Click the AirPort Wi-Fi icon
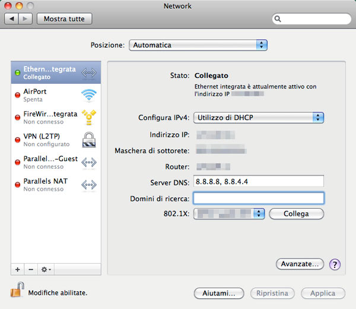This screenshot has height=309, width=356. (x=88, y=95)
